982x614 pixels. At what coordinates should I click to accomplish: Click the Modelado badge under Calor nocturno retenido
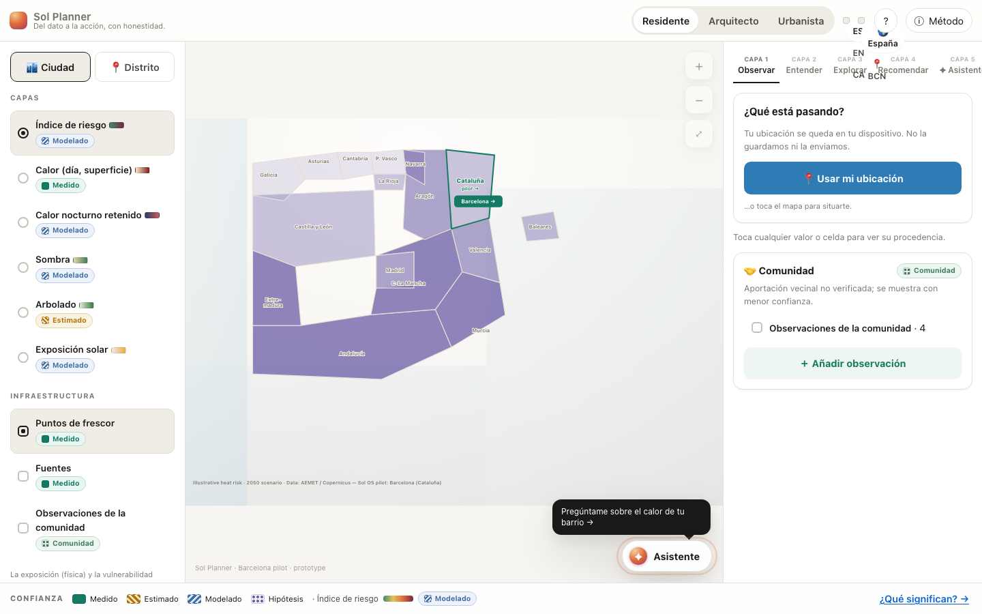[65, 231]
